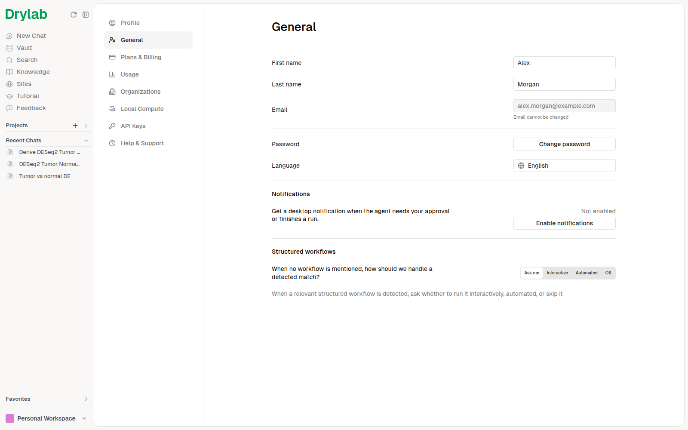688x430 pixels.
Task: Click the Search magnifier icon
Action: (x=9, y=60)
